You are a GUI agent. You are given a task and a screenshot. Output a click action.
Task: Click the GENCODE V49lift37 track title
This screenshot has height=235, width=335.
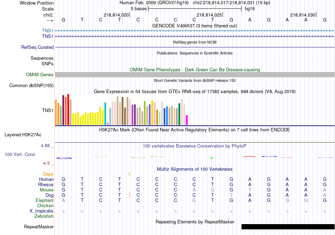click(194, 26)
